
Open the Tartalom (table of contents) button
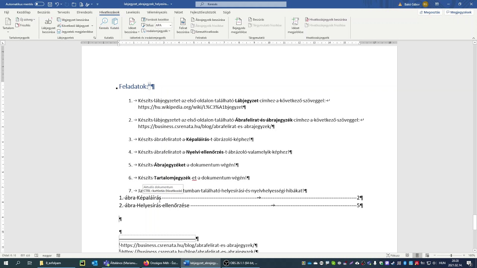(8, 25)
